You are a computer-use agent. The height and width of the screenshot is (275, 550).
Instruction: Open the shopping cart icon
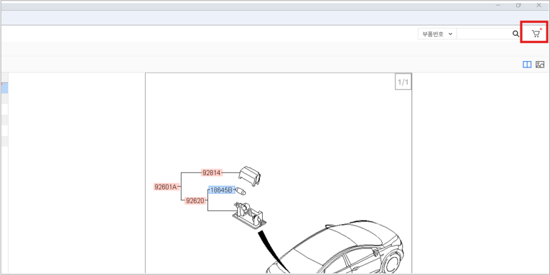tap(535, 34)
